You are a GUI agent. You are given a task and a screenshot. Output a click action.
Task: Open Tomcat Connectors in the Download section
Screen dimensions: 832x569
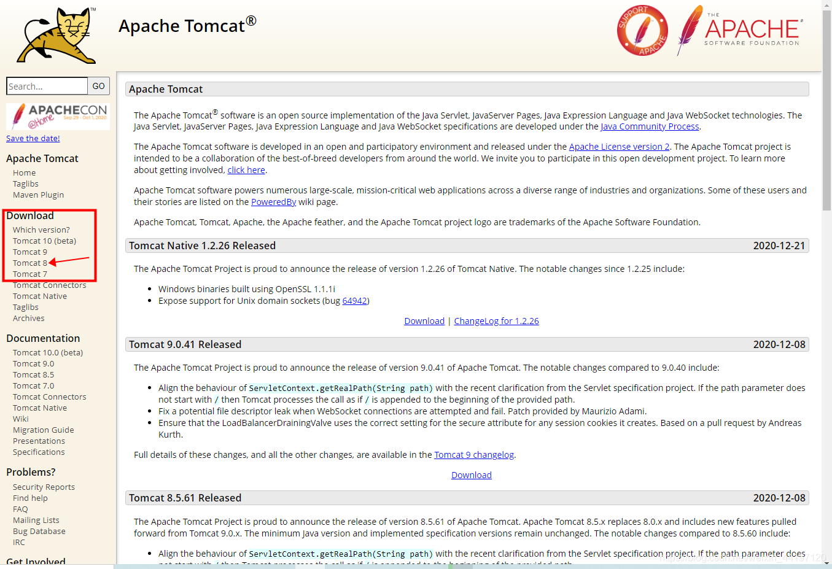50,285
